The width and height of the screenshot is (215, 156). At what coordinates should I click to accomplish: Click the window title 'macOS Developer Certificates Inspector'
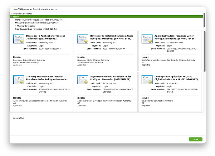[x=35, y=9]
